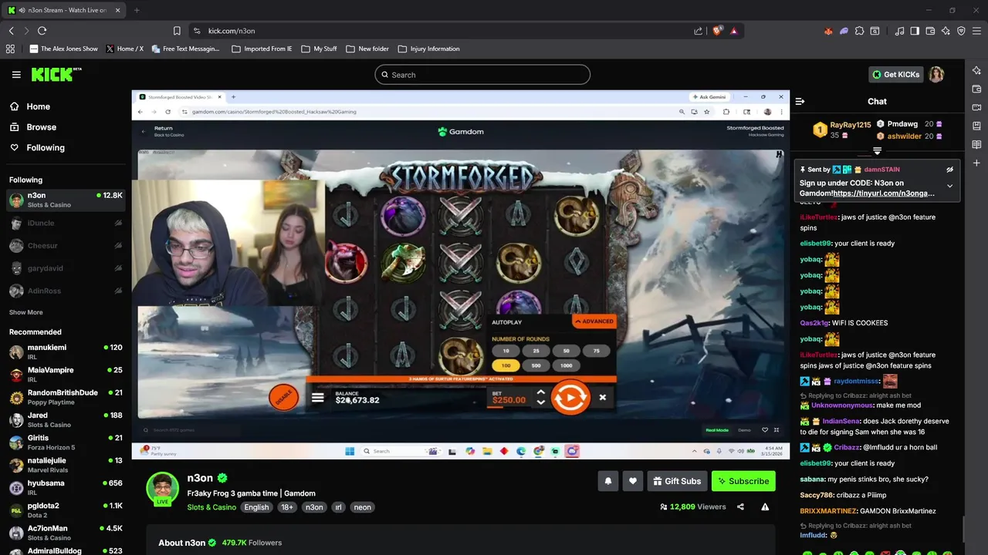The image size is (988, 555).
Task: Open AdinRoss channel in sidebar
Action: 66,291
